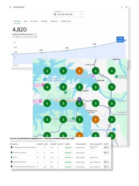Switch to the Calls tab
Viewport: 139px width, 186px height.
[25, 21]
